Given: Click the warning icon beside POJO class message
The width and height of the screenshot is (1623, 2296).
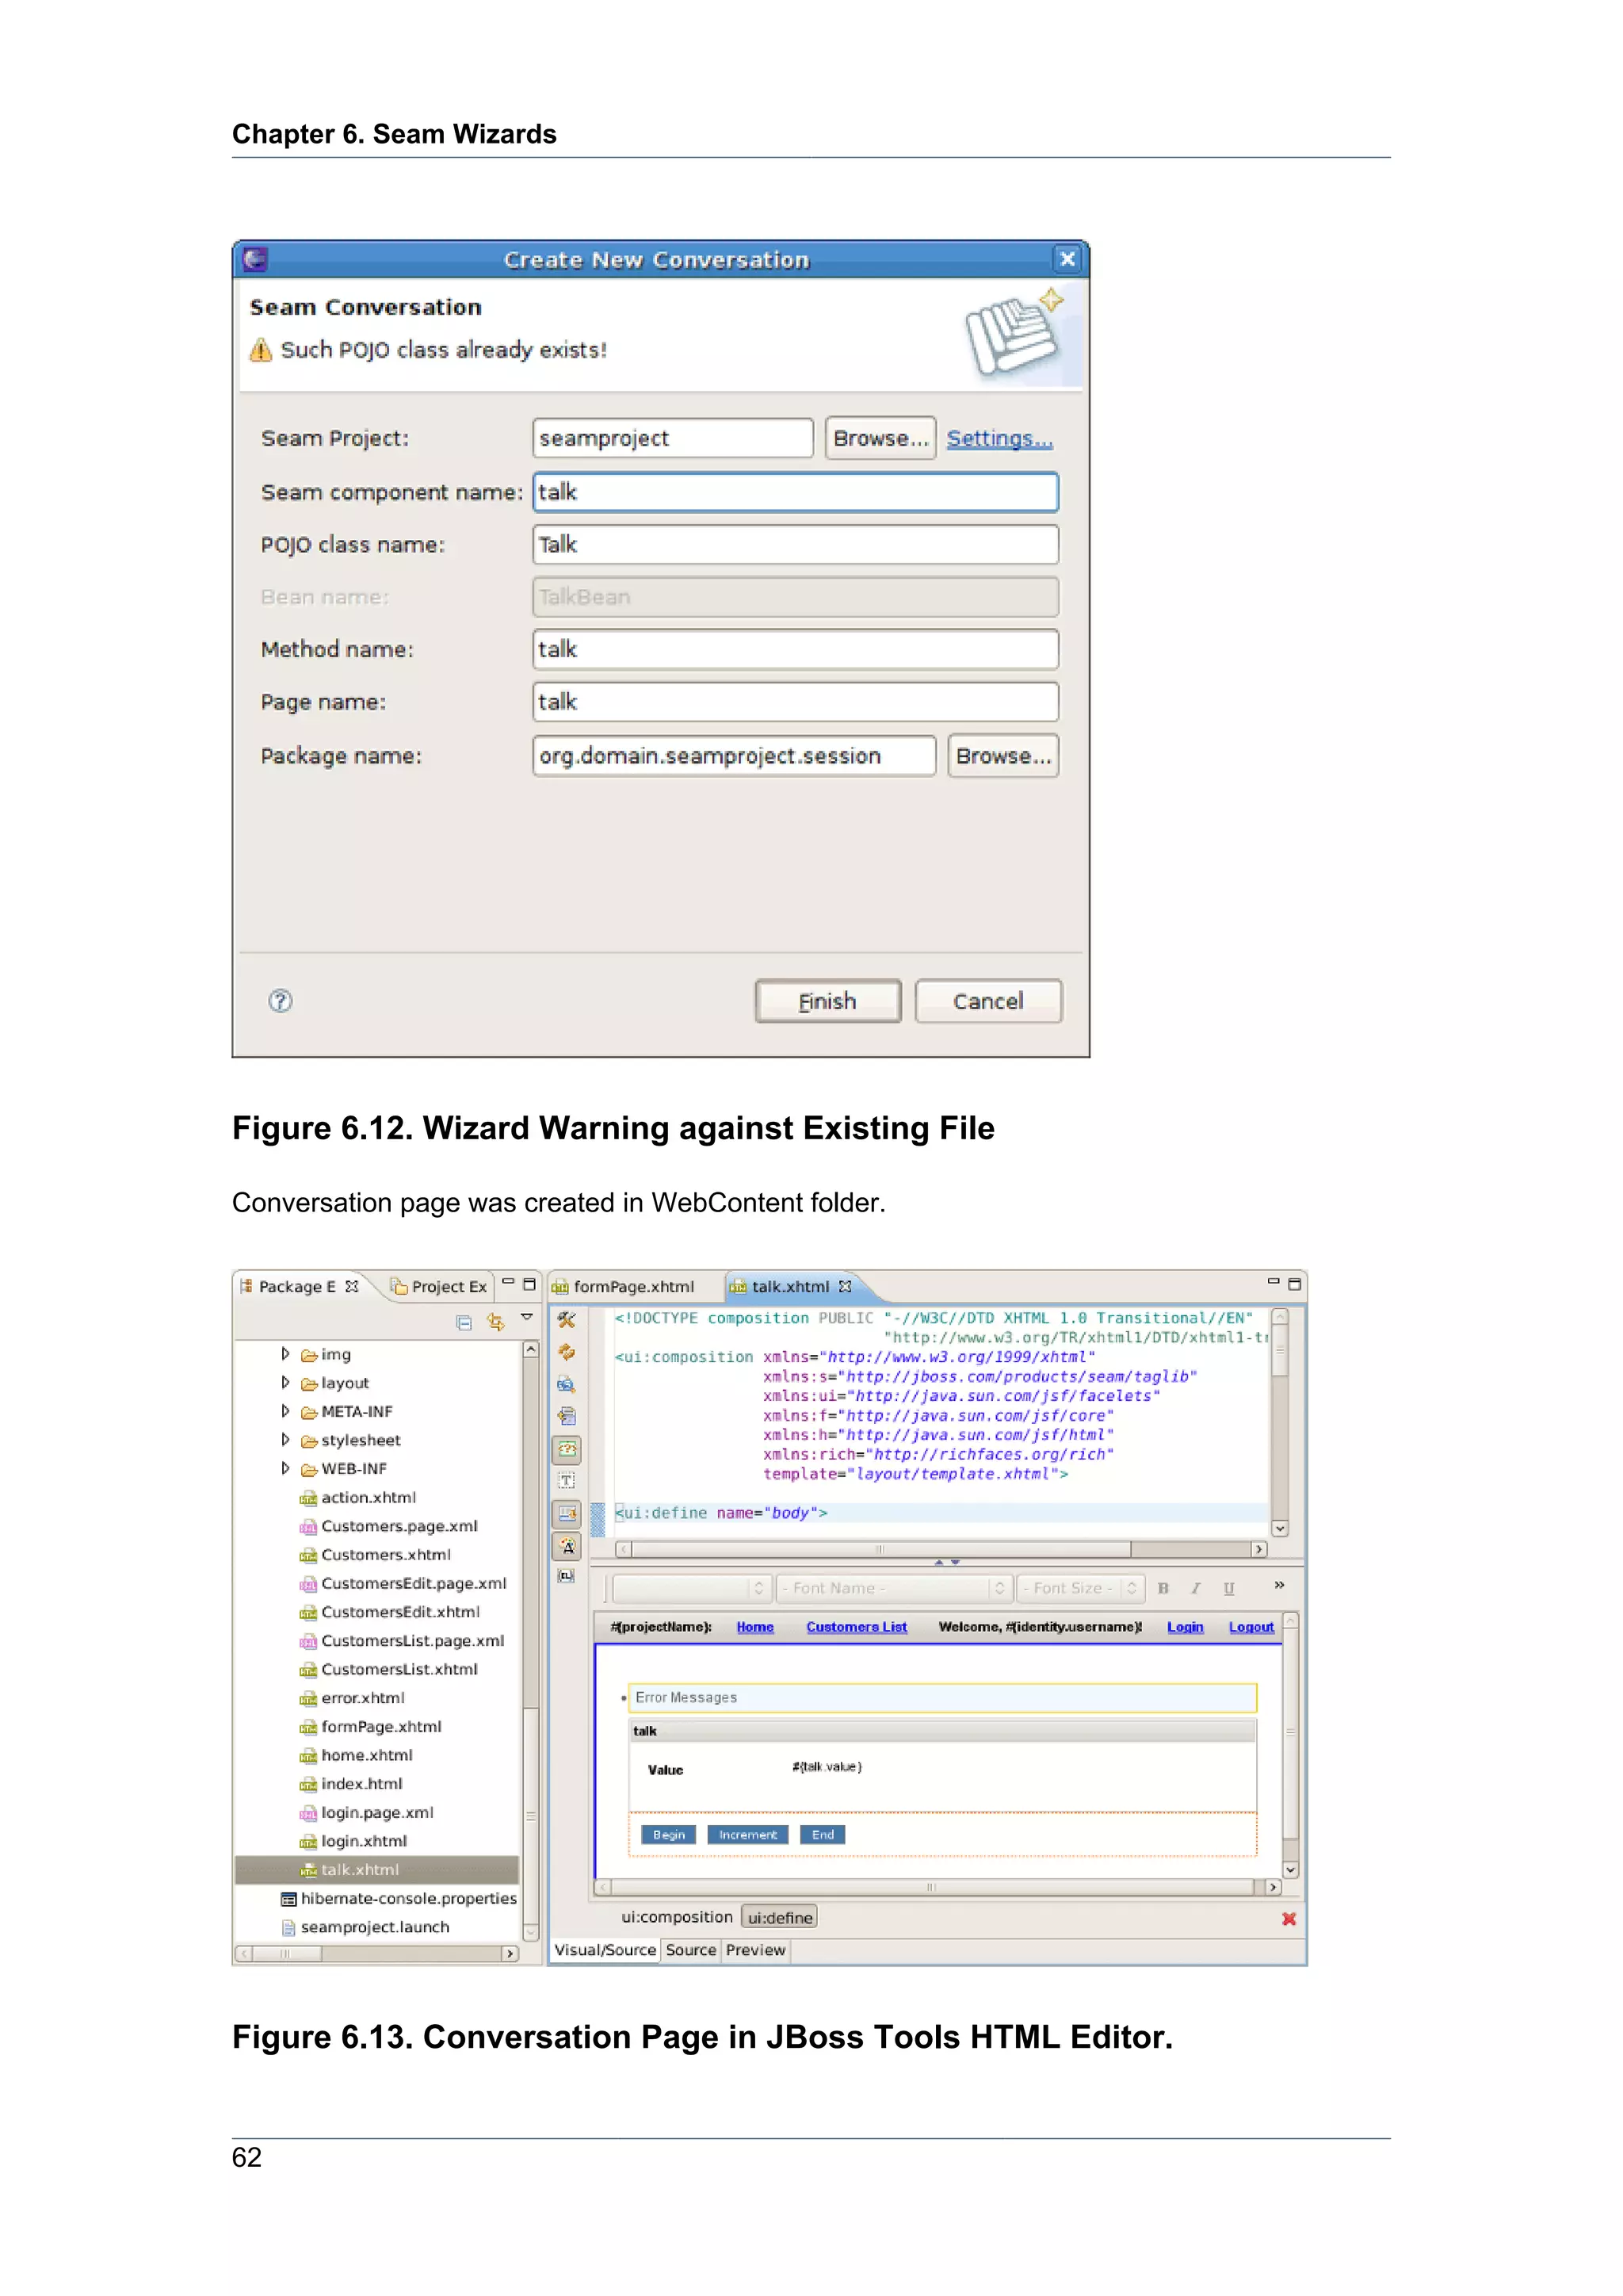Looking at the screenshot, I should [x=261, y=350].
